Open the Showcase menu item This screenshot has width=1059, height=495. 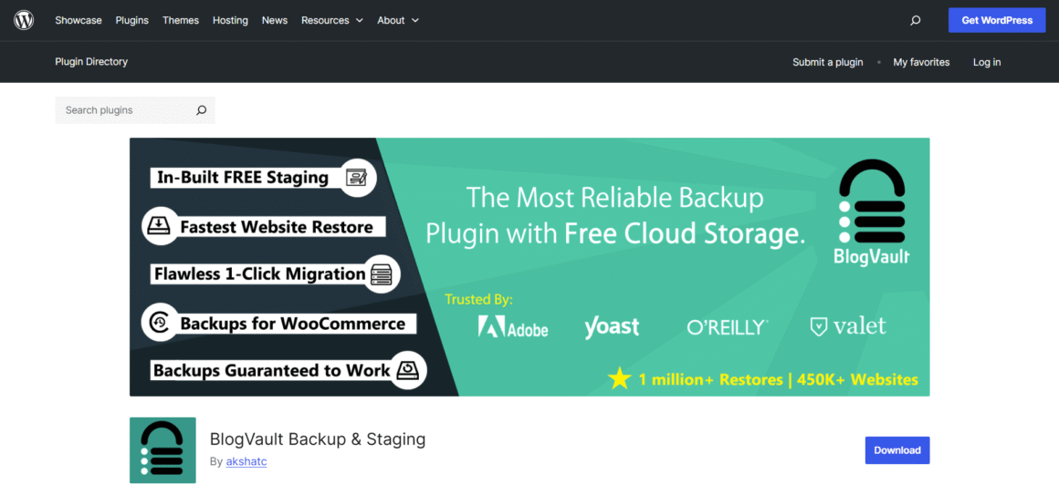point(79,20)
